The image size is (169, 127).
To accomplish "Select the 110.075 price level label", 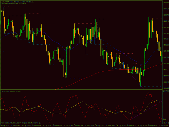I will pos(166,76).
